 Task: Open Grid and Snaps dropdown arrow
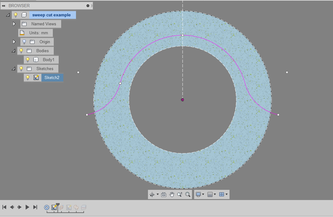click(x=215, y=194)
